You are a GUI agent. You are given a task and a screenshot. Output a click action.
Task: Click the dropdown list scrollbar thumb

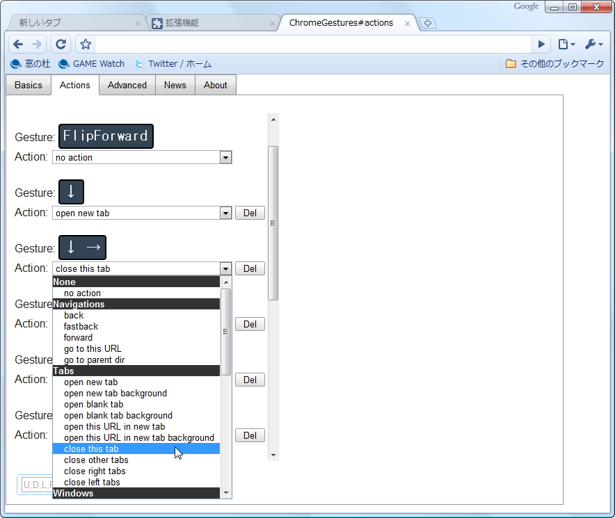point(225,332)
